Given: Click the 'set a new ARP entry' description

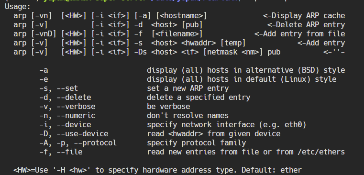Looking at the screenshot, I should click(x=188, y=88).
